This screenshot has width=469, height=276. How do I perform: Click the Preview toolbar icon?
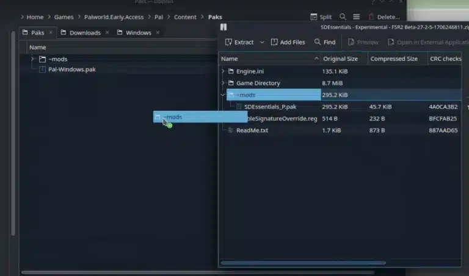pos(351,42)
